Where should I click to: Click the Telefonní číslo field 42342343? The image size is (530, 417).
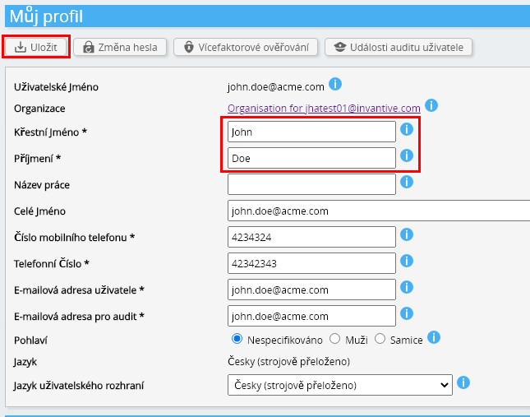point(311,263)
